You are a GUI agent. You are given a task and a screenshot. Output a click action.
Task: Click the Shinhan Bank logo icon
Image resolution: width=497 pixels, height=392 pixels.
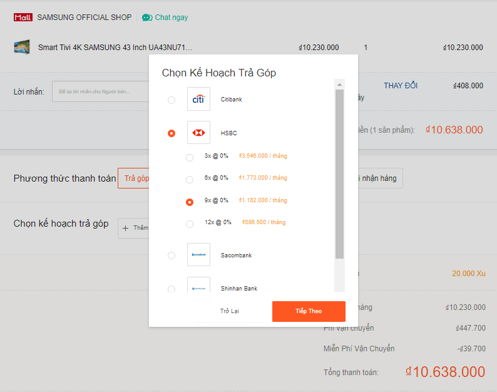coord(198,287)
